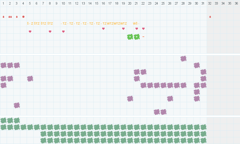Toggle the purple mark on day 26

tap(170, 99)
